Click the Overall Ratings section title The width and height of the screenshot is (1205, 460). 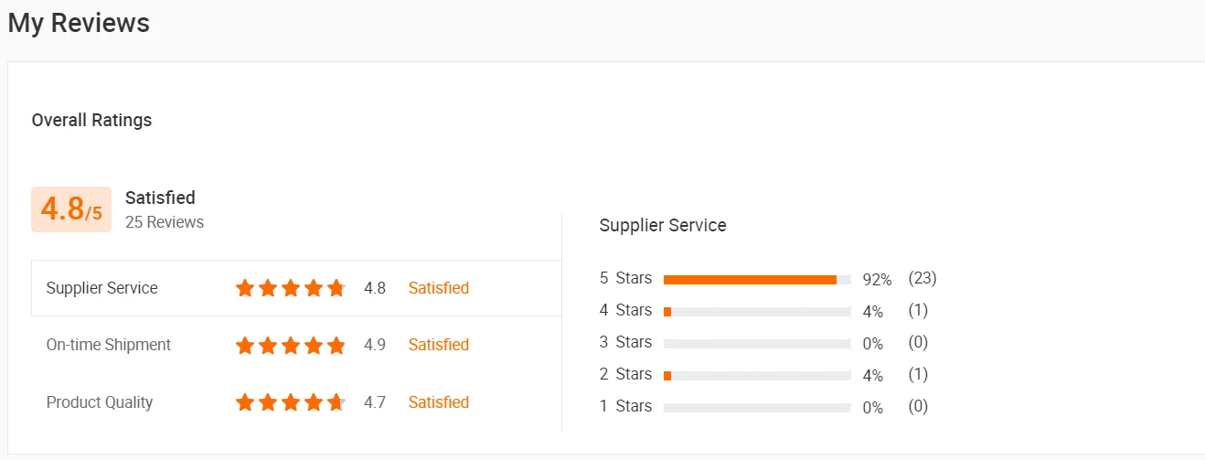(91, 120)
